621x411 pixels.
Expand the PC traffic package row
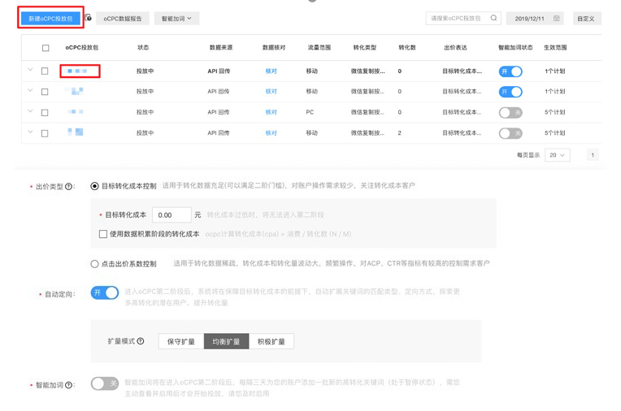click(31, 112)
